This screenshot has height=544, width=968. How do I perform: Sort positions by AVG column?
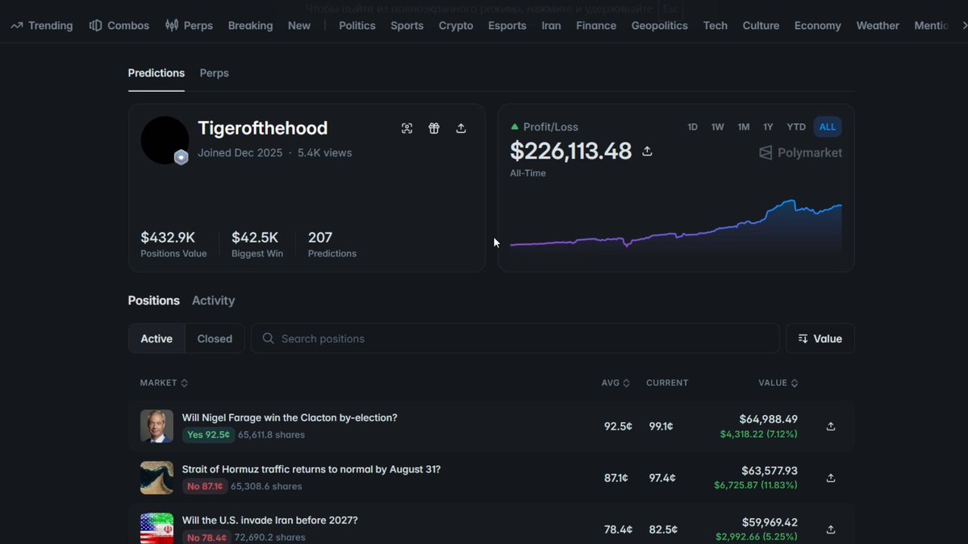click(x=615, y=383)
